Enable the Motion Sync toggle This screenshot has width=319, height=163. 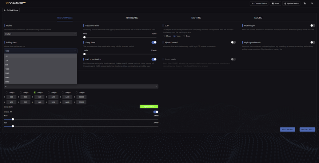point(313,25)
